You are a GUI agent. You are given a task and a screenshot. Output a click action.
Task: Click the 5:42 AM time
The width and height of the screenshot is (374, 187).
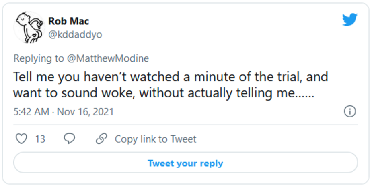31,111
